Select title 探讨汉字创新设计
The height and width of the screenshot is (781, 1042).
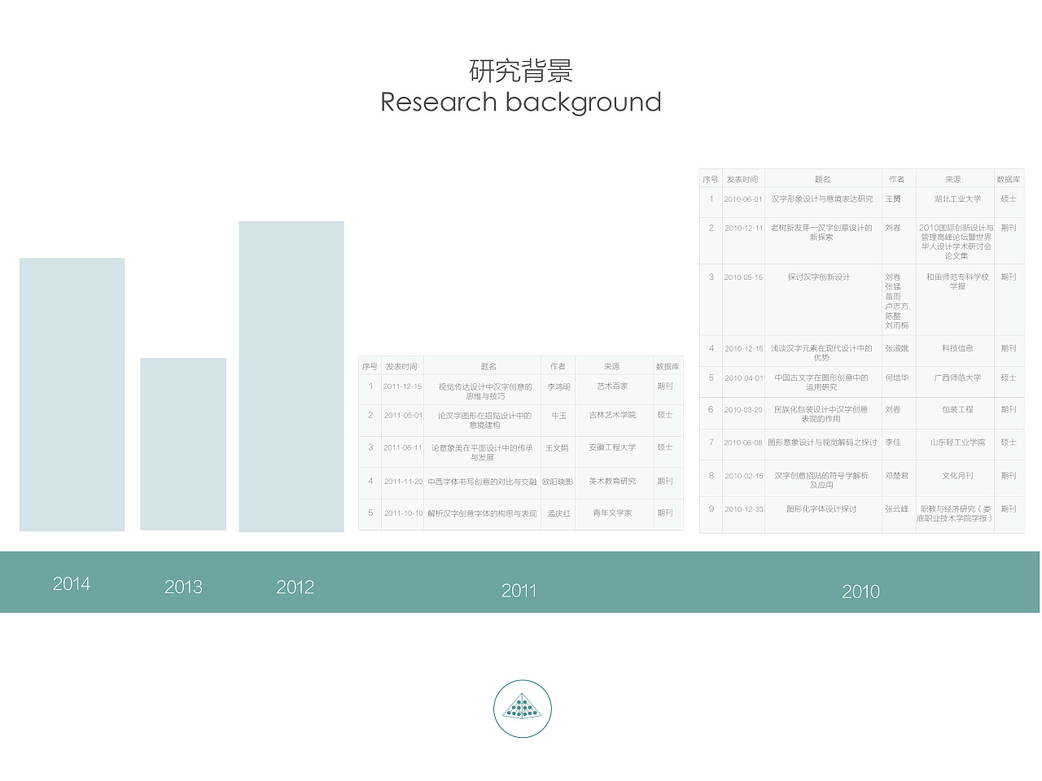(x=819, y=277)
